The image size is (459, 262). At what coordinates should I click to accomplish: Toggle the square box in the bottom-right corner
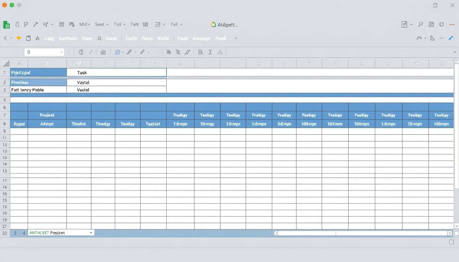pyautogui.click(x=451, y=242)
